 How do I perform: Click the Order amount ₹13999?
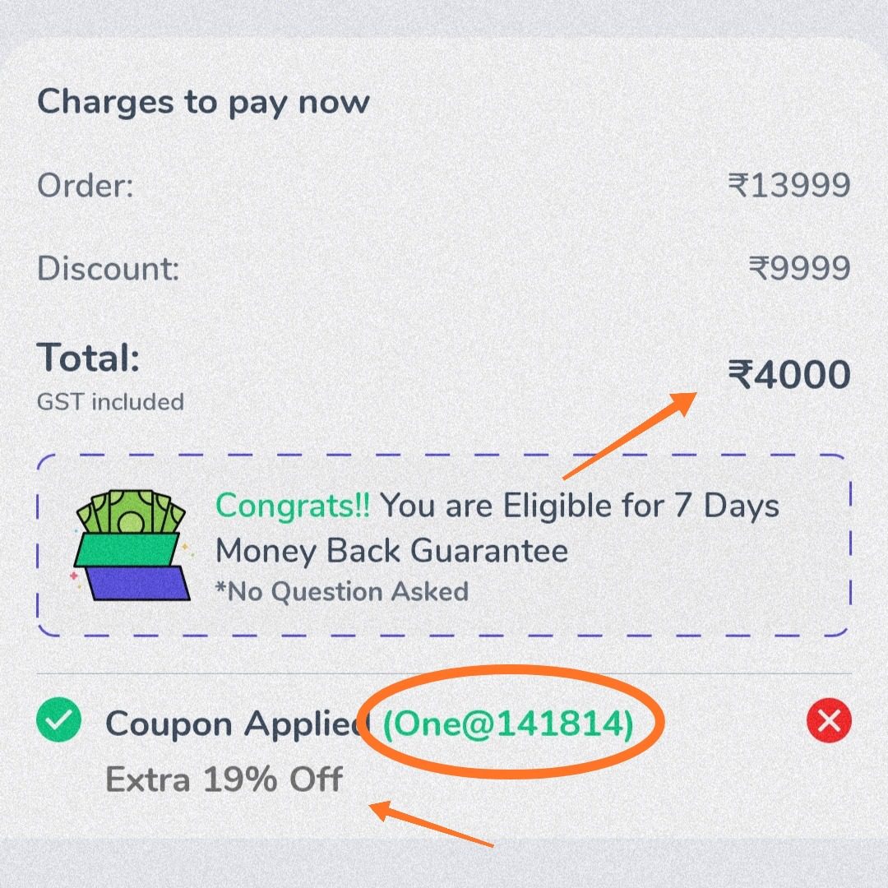tap(789, 185)
